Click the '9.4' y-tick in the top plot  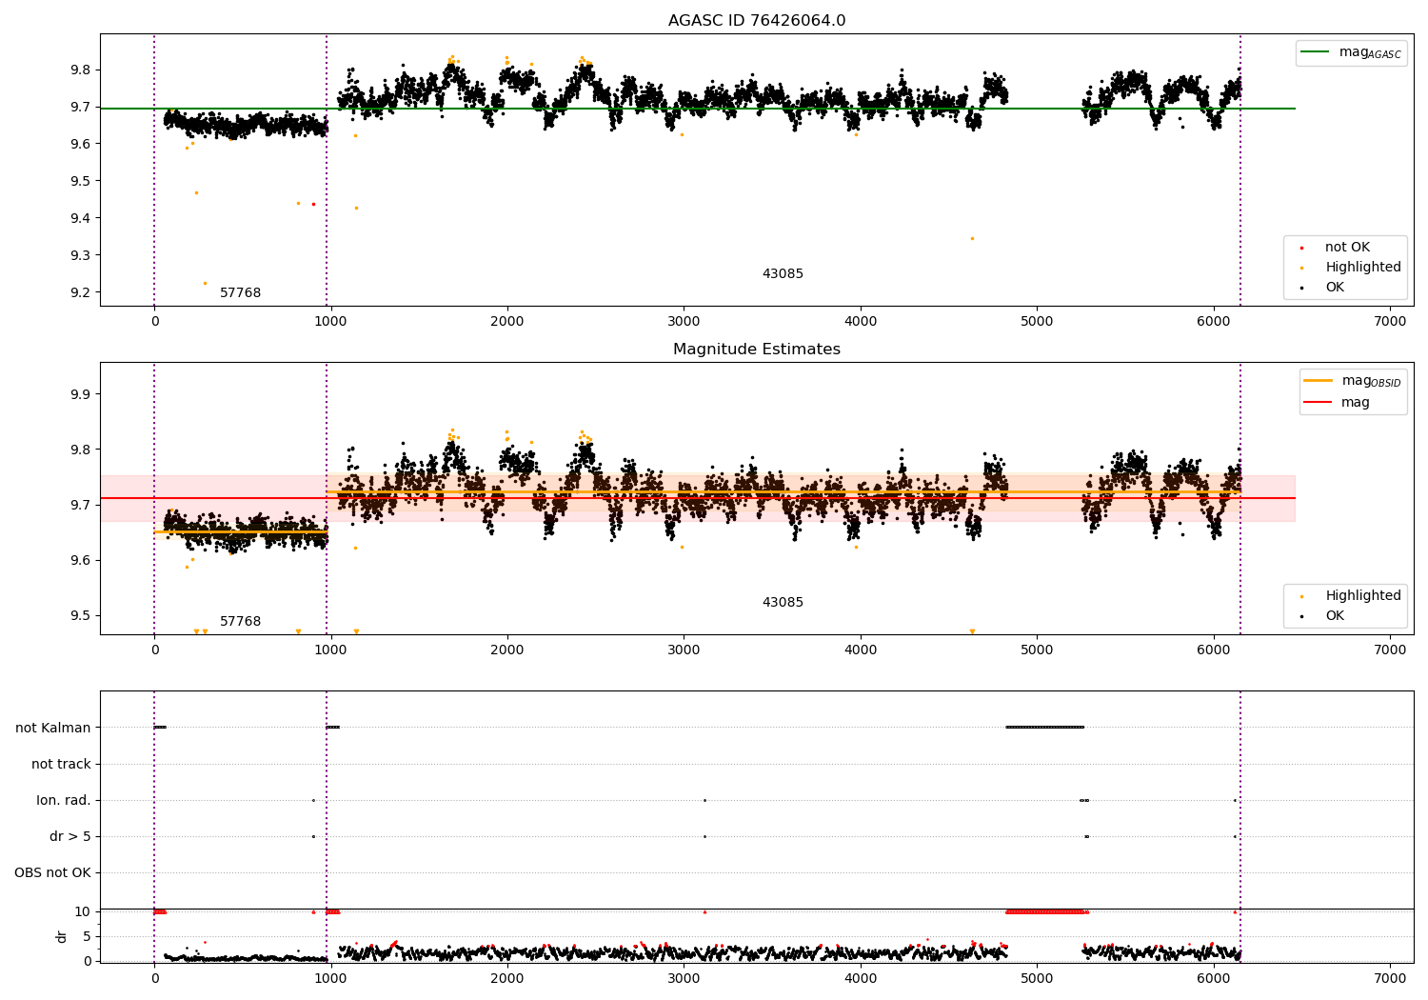tap(80, 219)
